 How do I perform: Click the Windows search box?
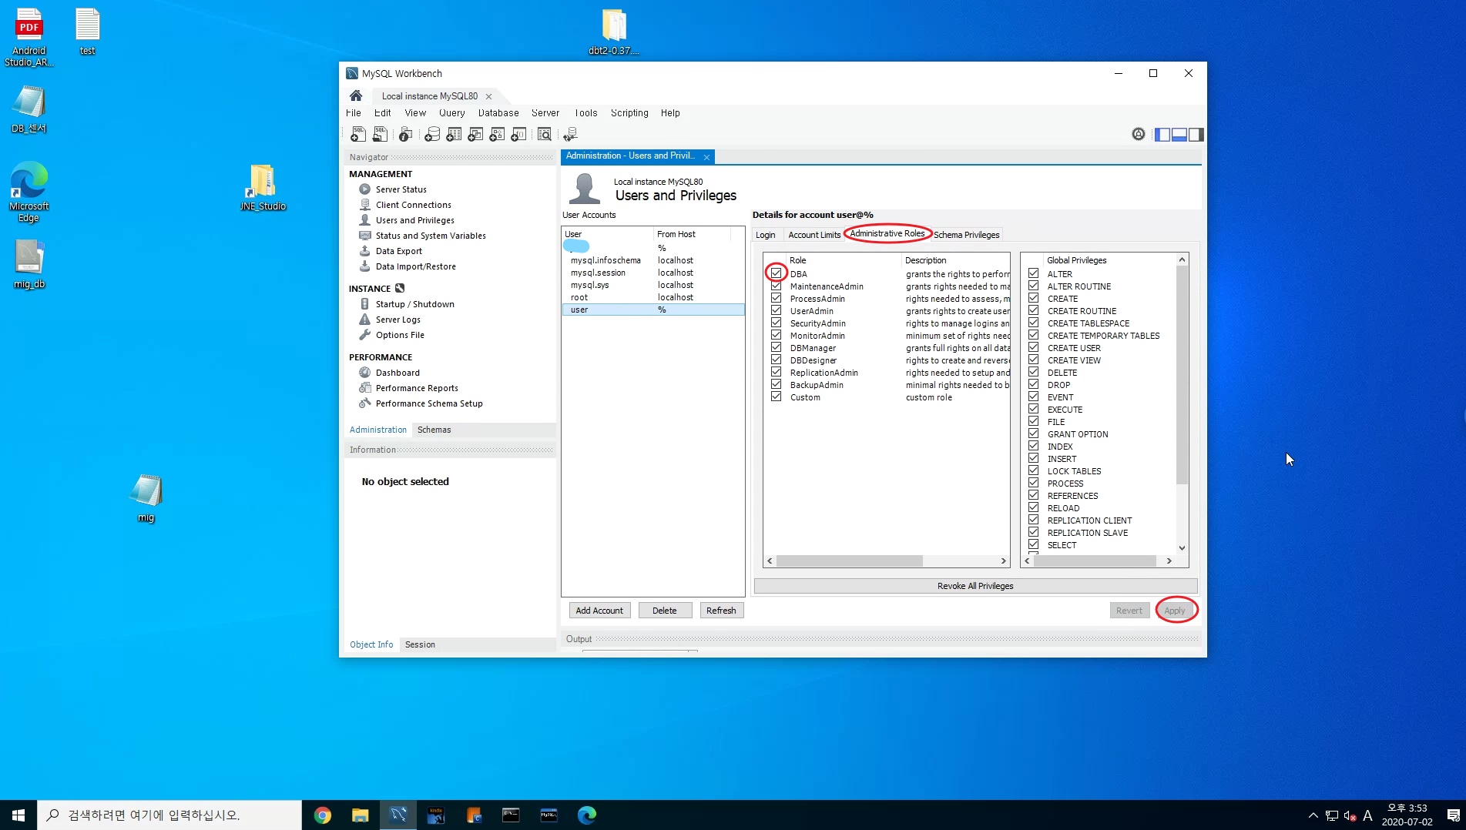[x=169, y=815]
